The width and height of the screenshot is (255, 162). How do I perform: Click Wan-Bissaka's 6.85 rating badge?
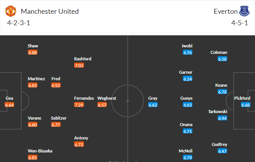tap(32, 157)
